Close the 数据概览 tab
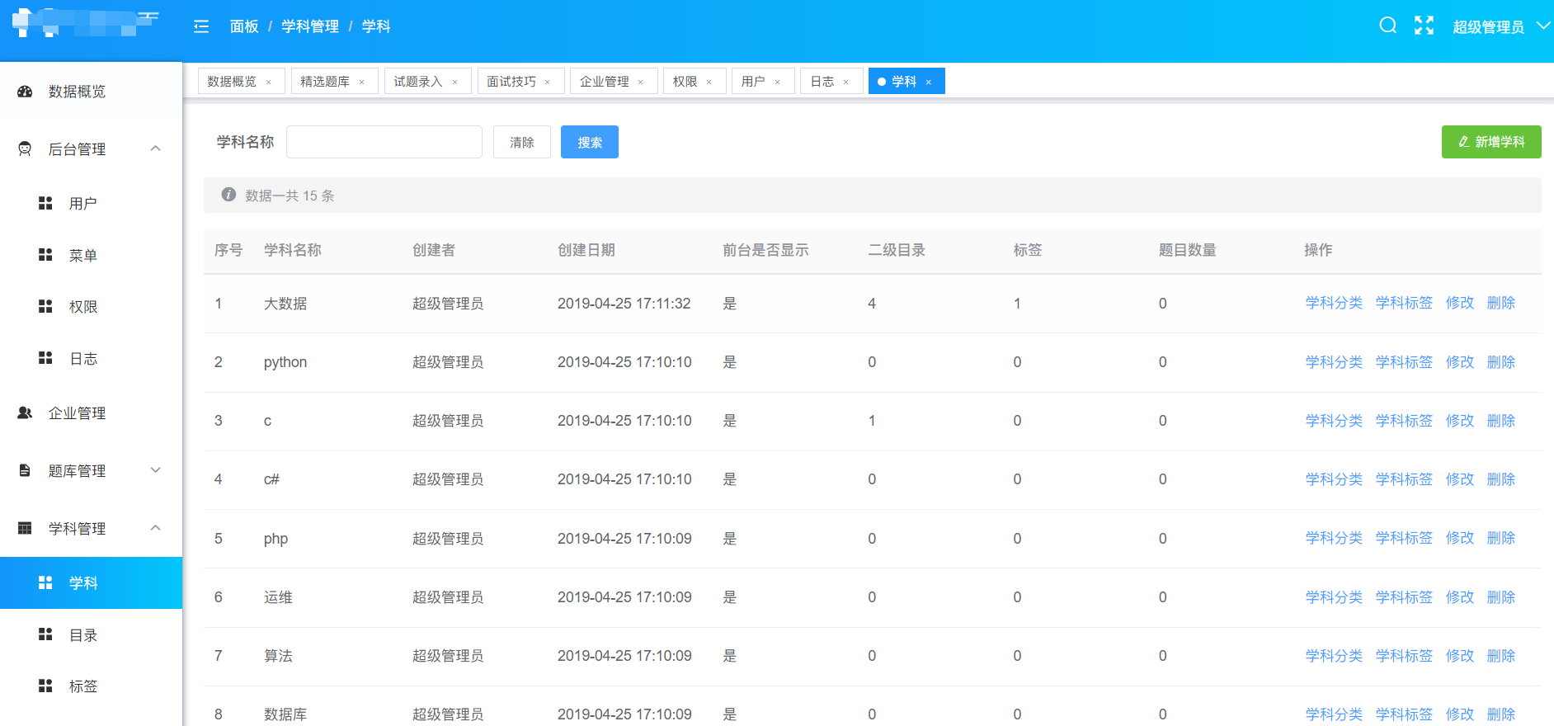 [269, 82]
